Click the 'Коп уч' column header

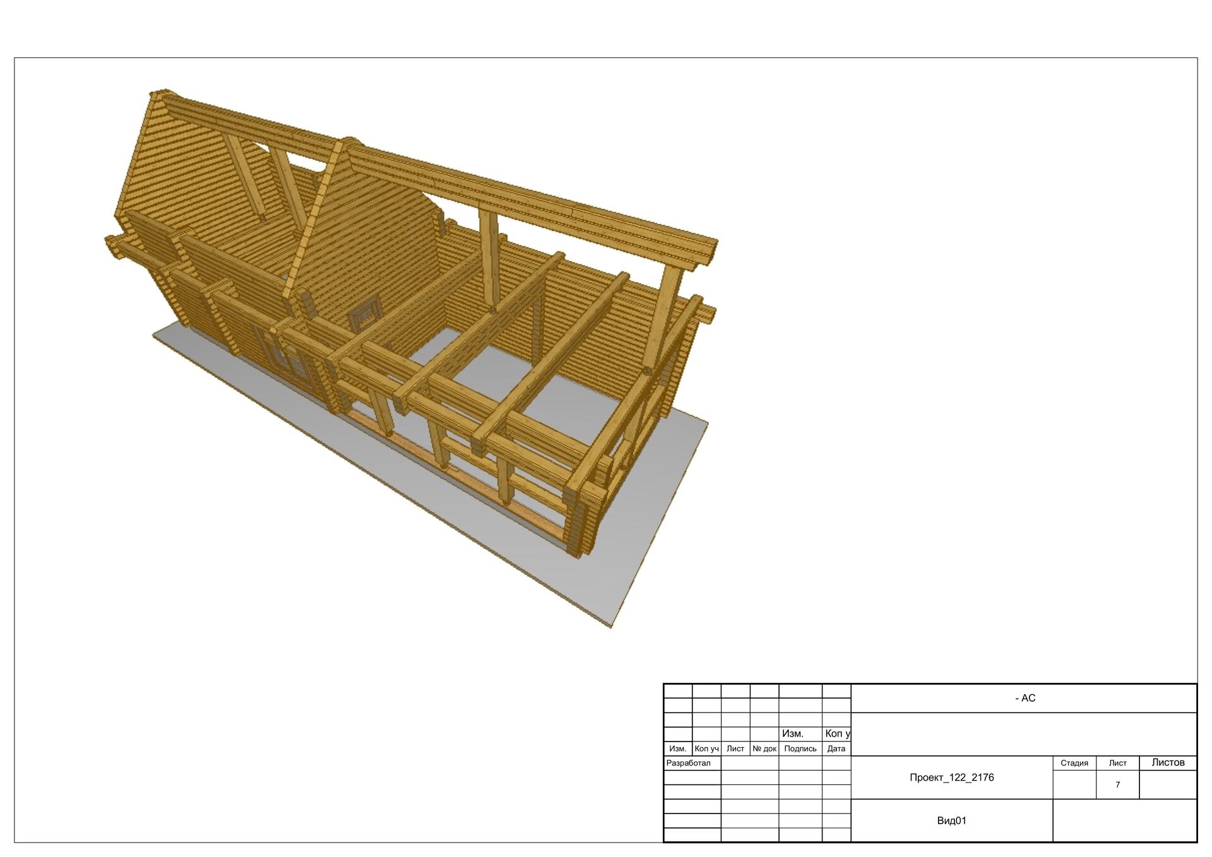(706, 748)
